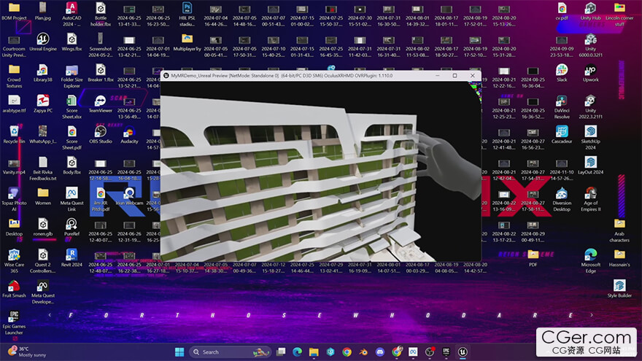This screenshot has width=642, height=361.
Task: Open the Discord icon in the taskbar
Action: pos(379,352)
